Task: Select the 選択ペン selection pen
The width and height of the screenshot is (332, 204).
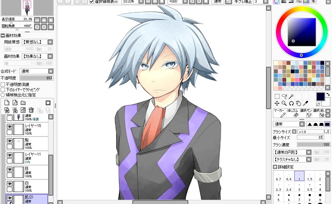Action: [x=306, y=113]
